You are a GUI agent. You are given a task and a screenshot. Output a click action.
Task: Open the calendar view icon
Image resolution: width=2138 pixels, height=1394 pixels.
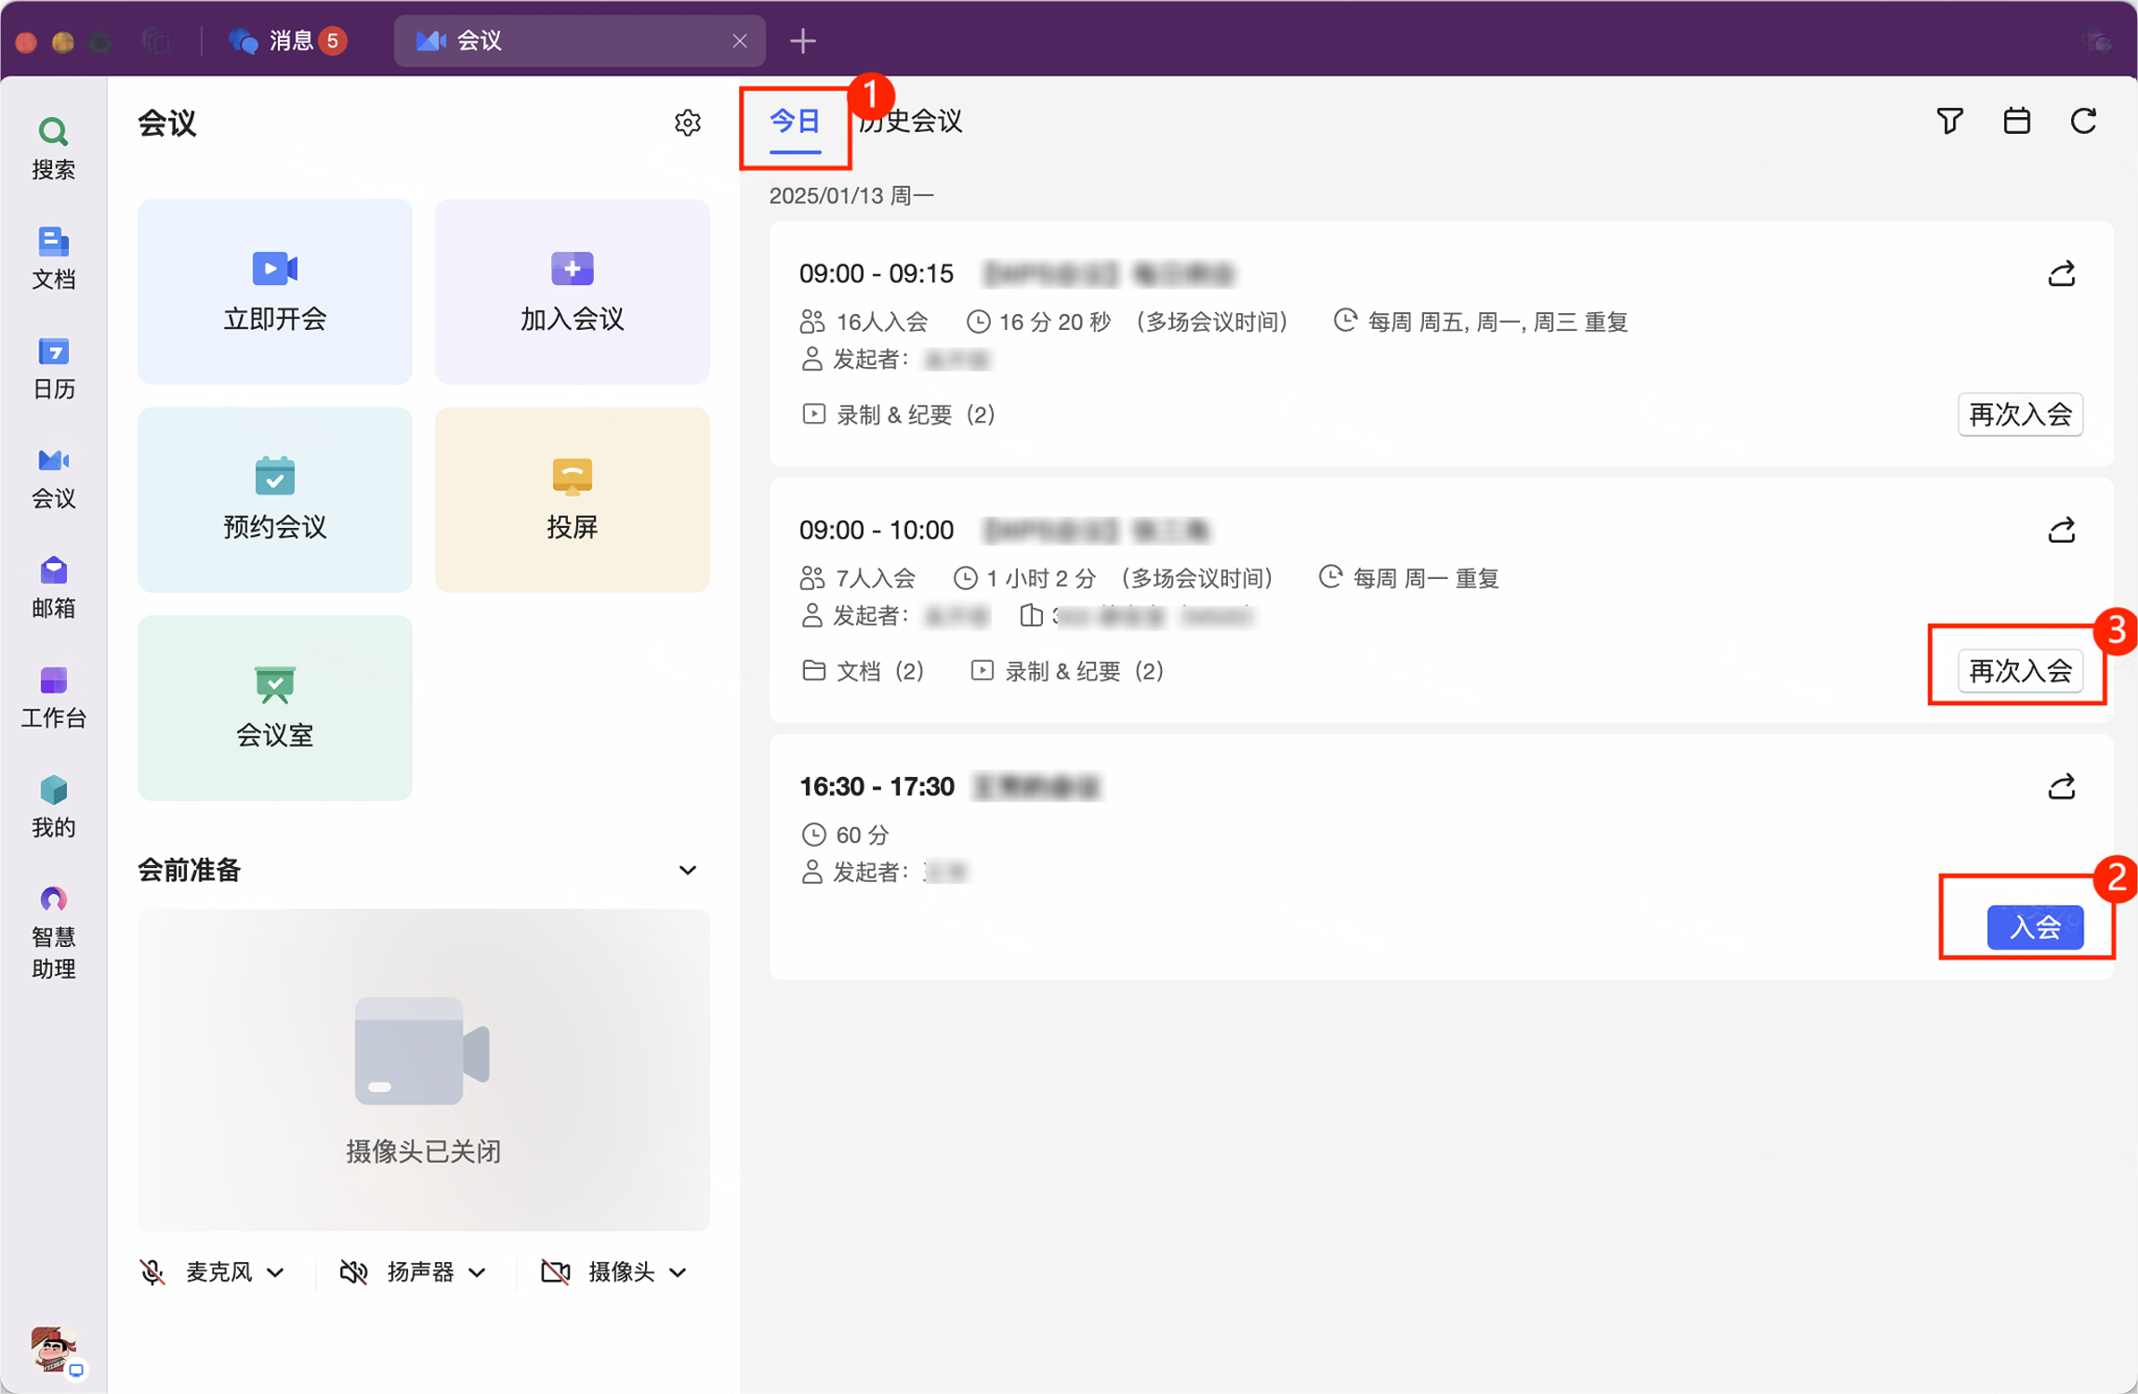pyautogui.click(x=2016, y=121)
